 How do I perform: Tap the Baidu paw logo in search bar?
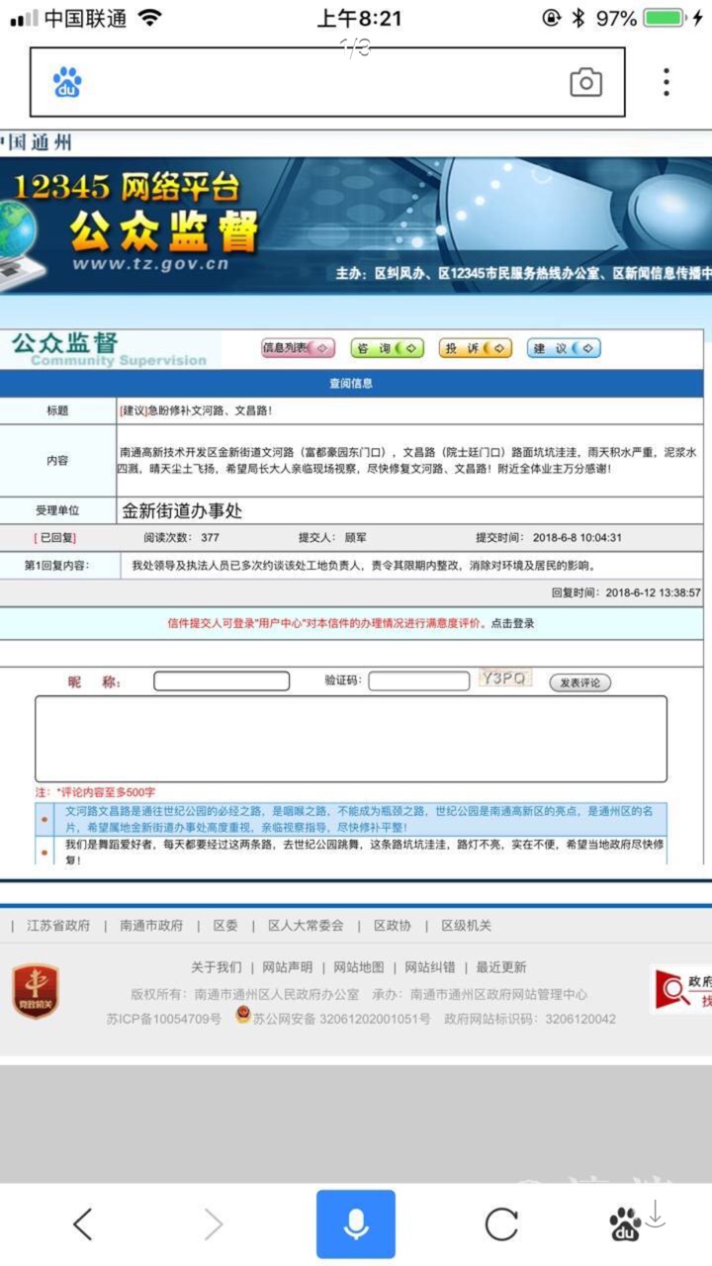click(x=67, y=83)
